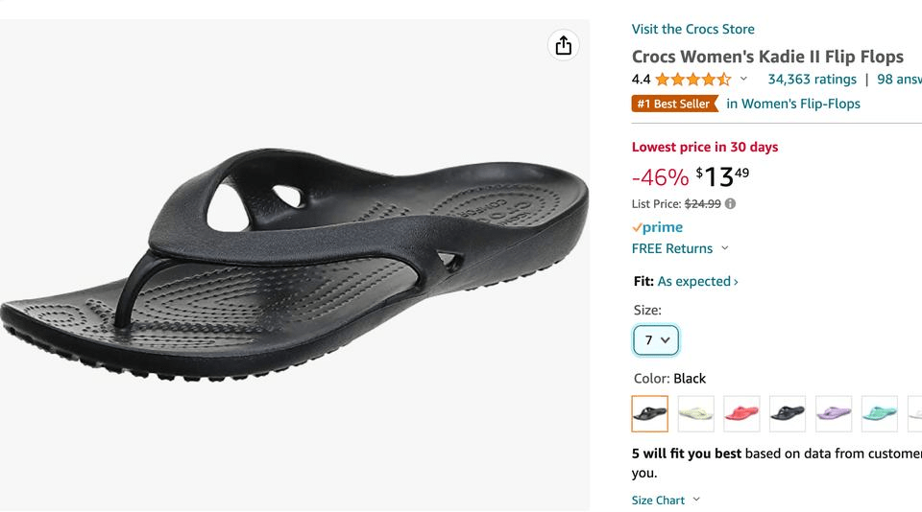
Task: Select the teal color swatch
Action: click(880, 413)
